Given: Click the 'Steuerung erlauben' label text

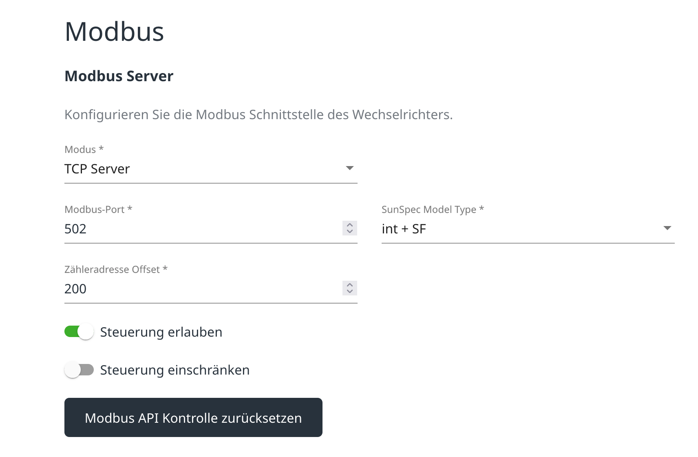Looking at the screenshot, I should pyautogui.click(x=161, y=332).
